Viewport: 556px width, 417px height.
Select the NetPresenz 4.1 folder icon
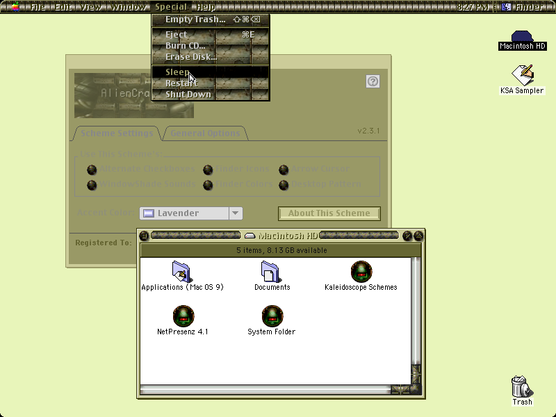click(183, 316)
